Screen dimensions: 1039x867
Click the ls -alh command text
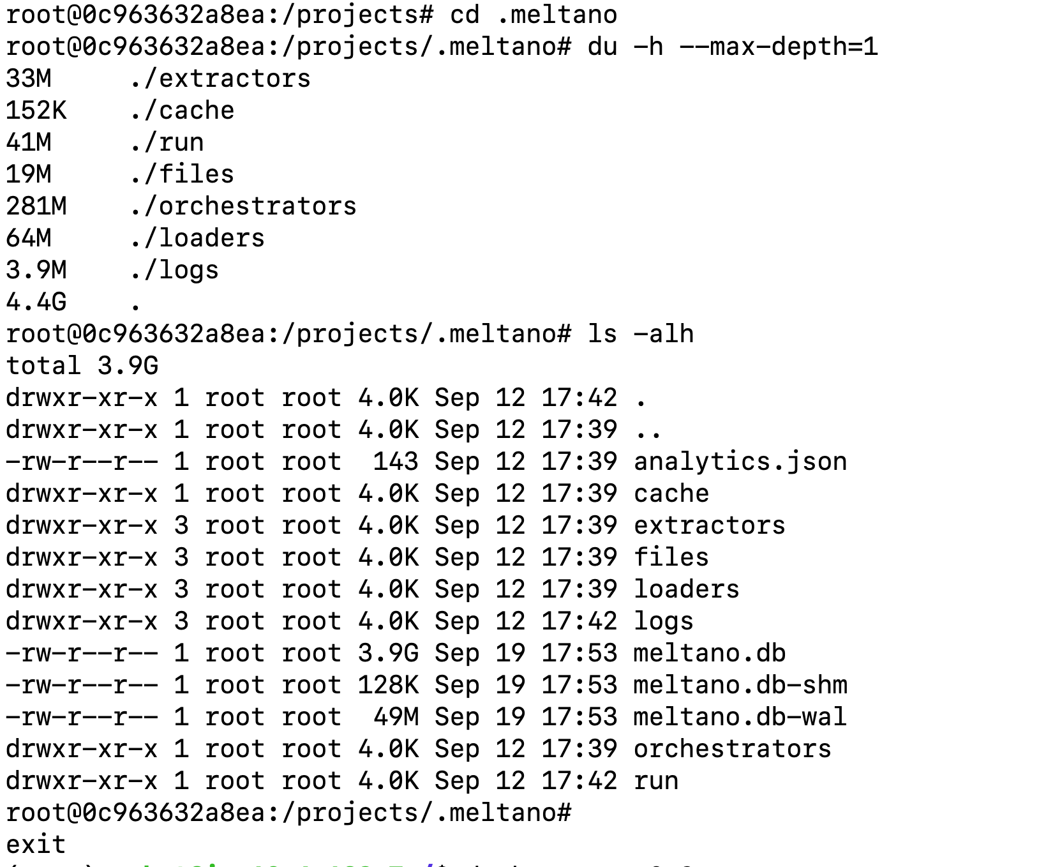click(x=640, y=334)
